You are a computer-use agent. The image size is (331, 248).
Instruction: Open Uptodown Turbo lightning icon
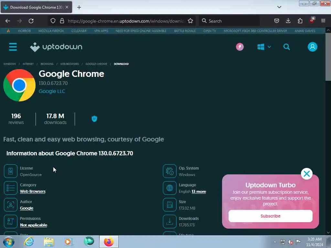click(x=240, y=47)
